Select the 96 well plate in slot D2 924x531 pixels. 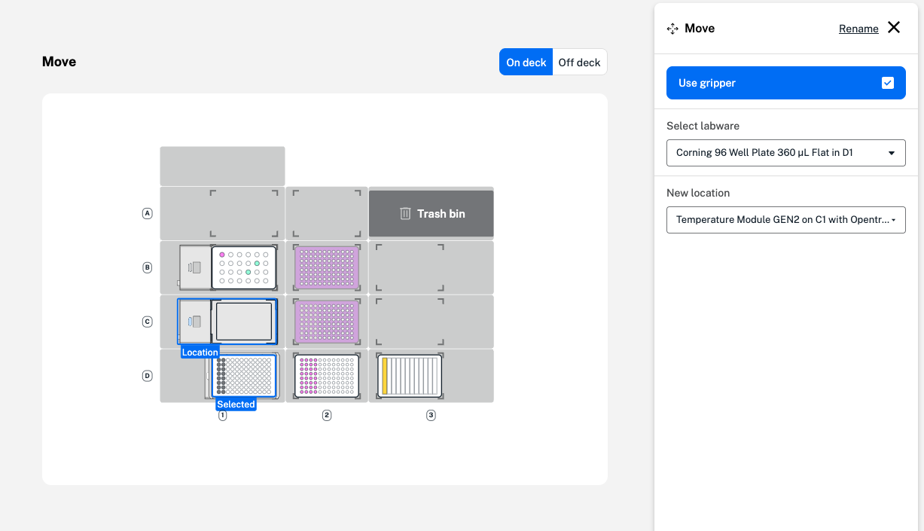(x=326, y=376)
